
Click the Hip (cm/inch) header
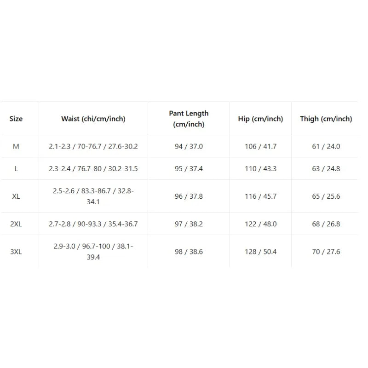tap(260, 119)
